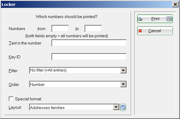Viewport: 180px width, 119px height.
Task: Cancel the print dialog
Action: 155,31
